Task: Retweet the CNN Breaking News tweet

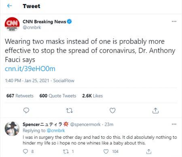Action: click(69, 110)
